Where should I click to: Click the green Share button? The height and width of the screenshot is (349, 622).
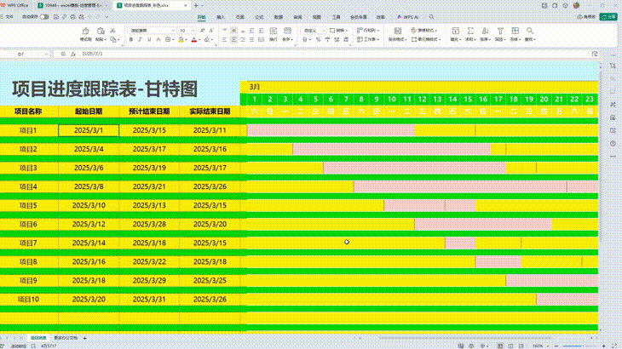pos(607,16)
